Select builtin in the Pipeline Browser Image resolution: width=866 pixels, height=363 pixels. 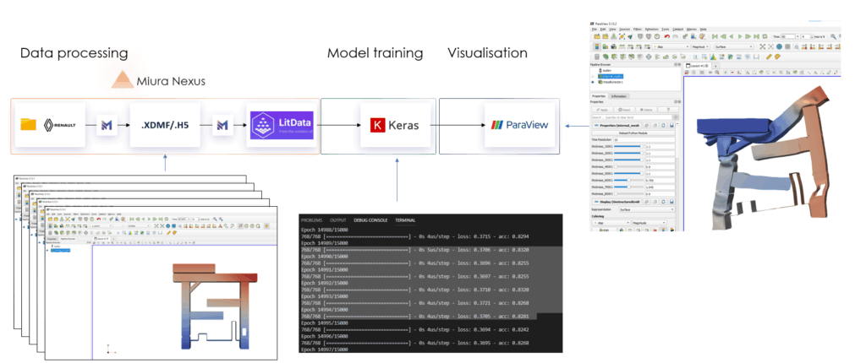coord(607,71)
